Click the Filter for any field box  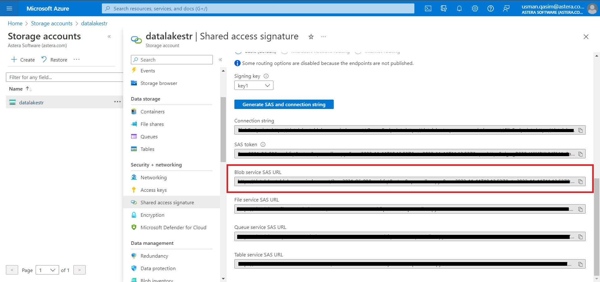tap(64, 77)
